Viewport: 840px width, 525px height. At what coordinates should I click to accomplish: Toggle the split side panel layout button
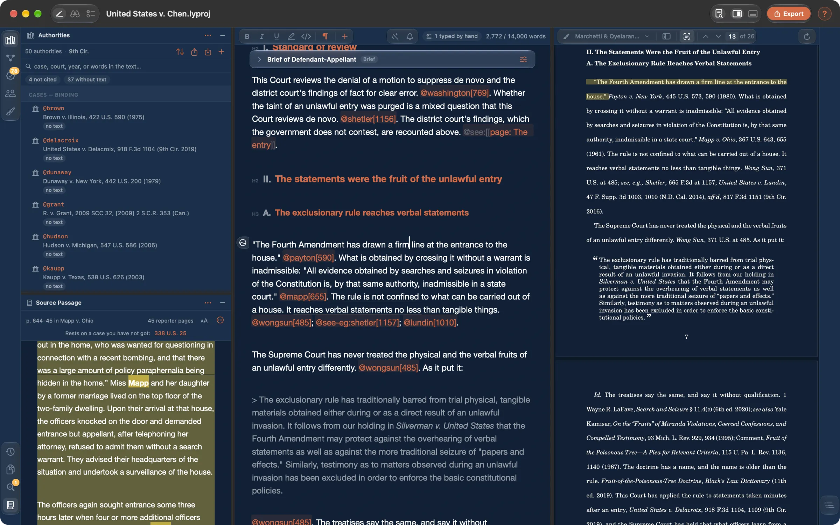click(737, 14)
